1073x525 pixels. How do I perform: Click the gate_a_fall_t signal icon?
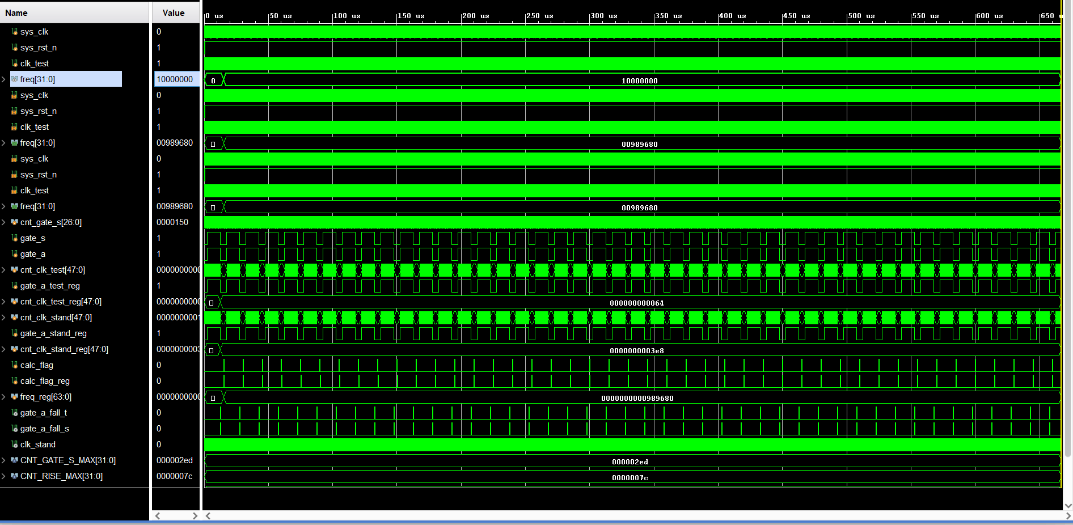tap(15, 413)
